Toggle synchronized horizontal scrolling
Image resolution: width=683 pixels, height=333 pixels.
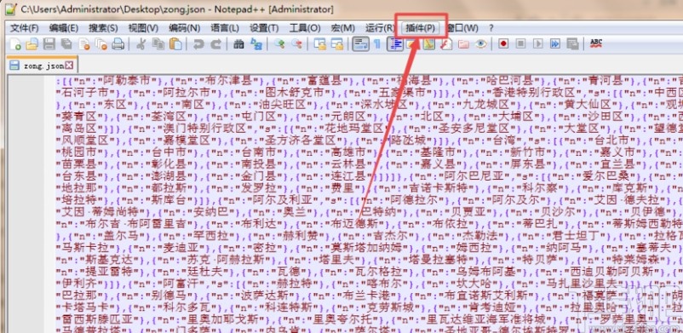click(x=337, y=44)
